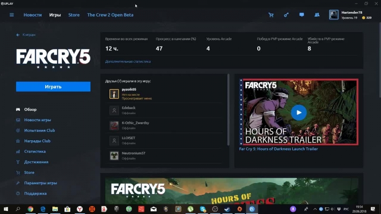Open Достижения in the sidebar
Viewport: 381px width, 214px height.
coord(36,162)
